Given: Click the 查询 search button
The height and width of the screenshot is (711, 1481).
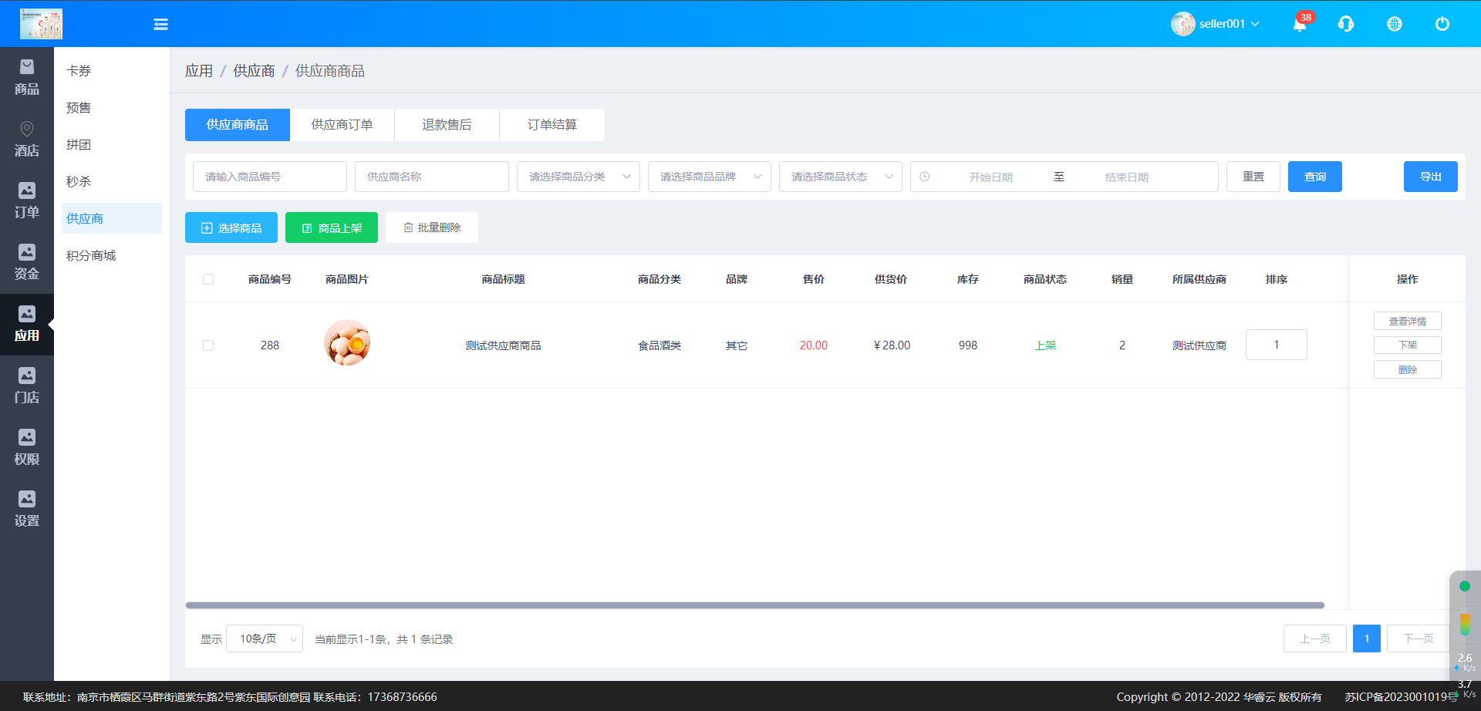Looking at the screenshot, I should 1314,177.
